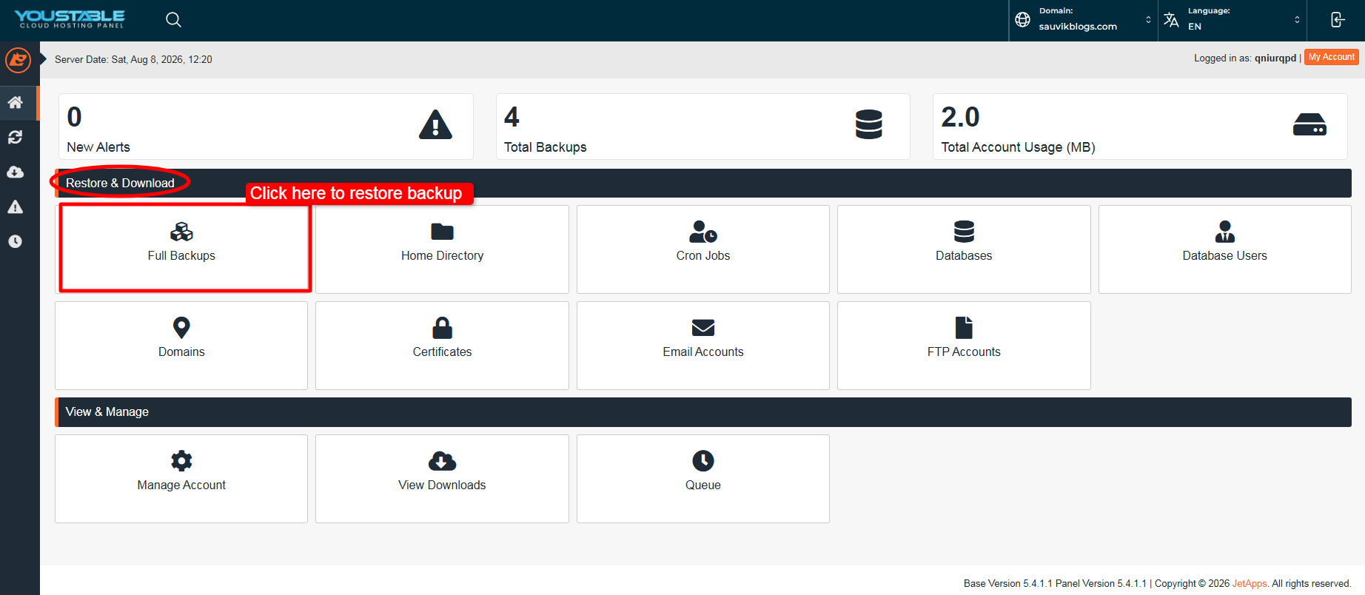Open Home Directory folder tile
Screen dimensions: 1365x595
click(x=442, y=249)
